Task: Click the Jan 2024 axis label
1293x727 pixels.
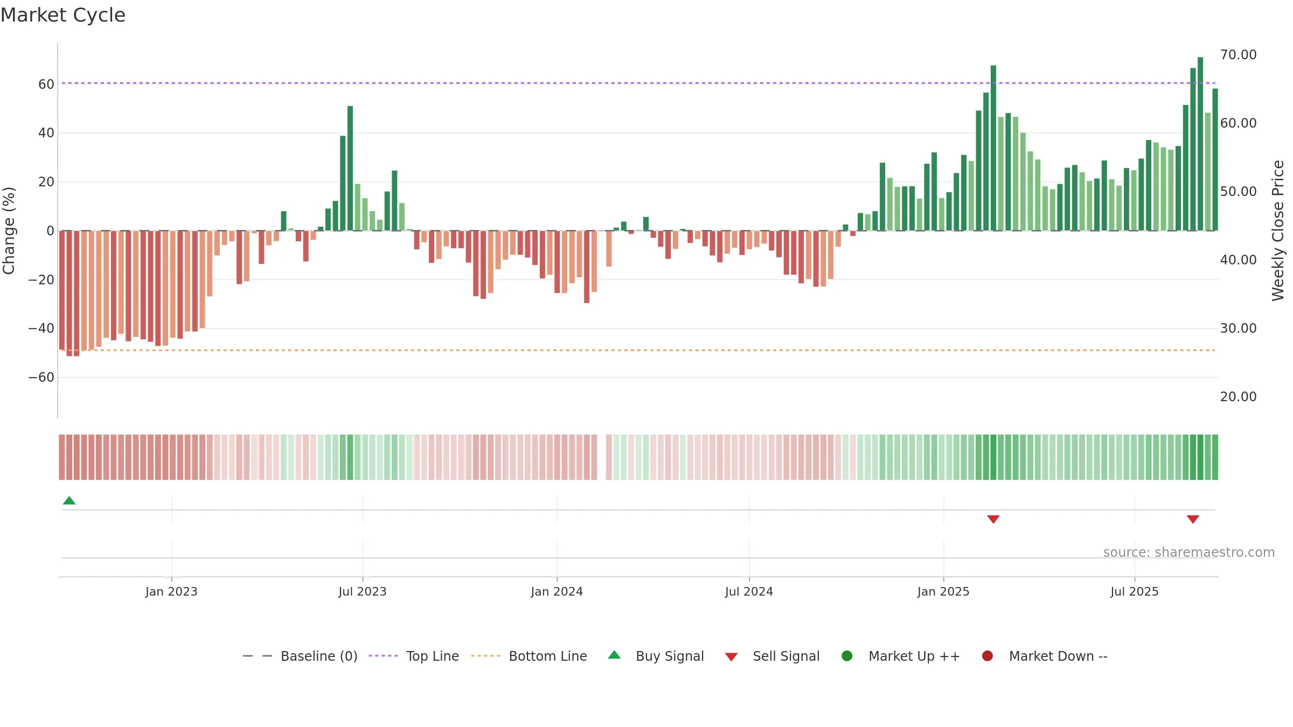Action: pyautogui.click(x=557, y=592)
